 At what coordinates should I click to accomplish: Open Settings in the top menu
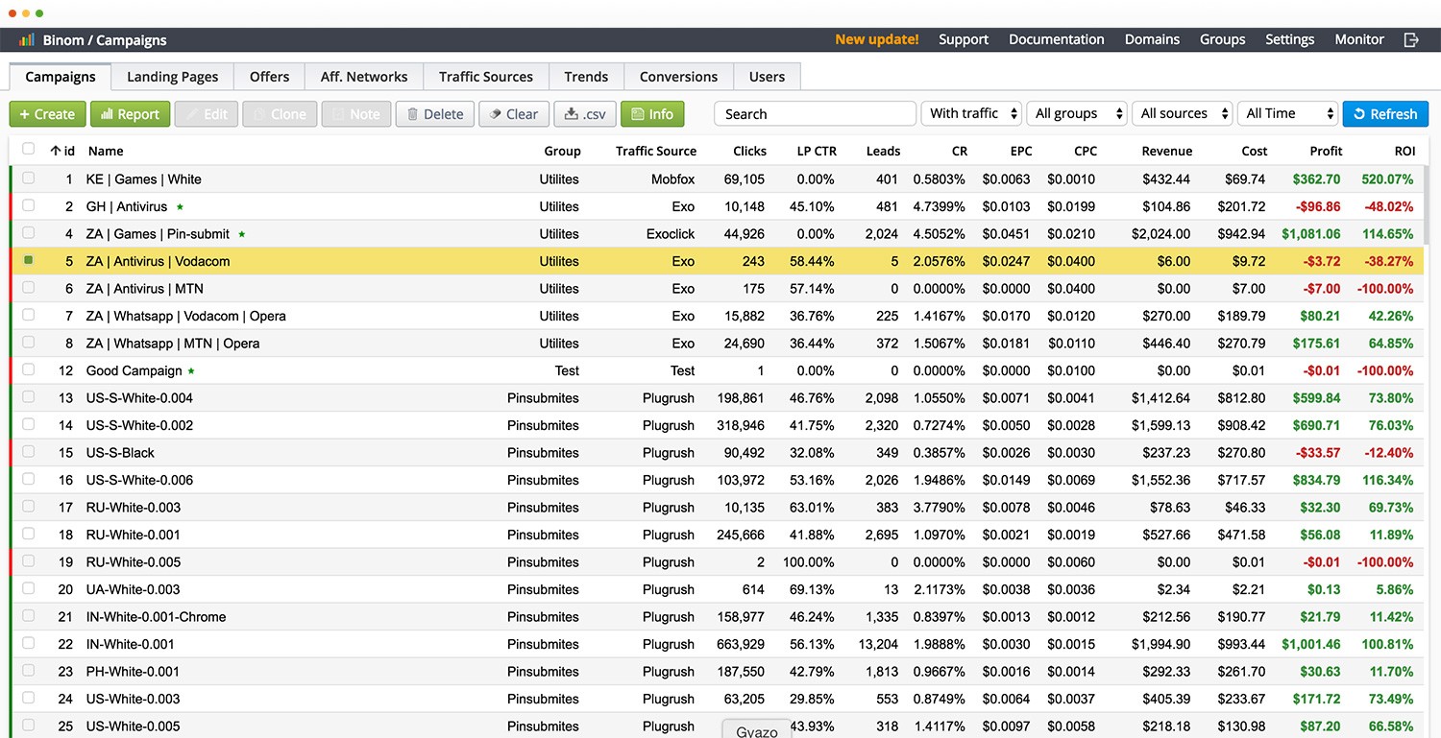[1290, 39]
